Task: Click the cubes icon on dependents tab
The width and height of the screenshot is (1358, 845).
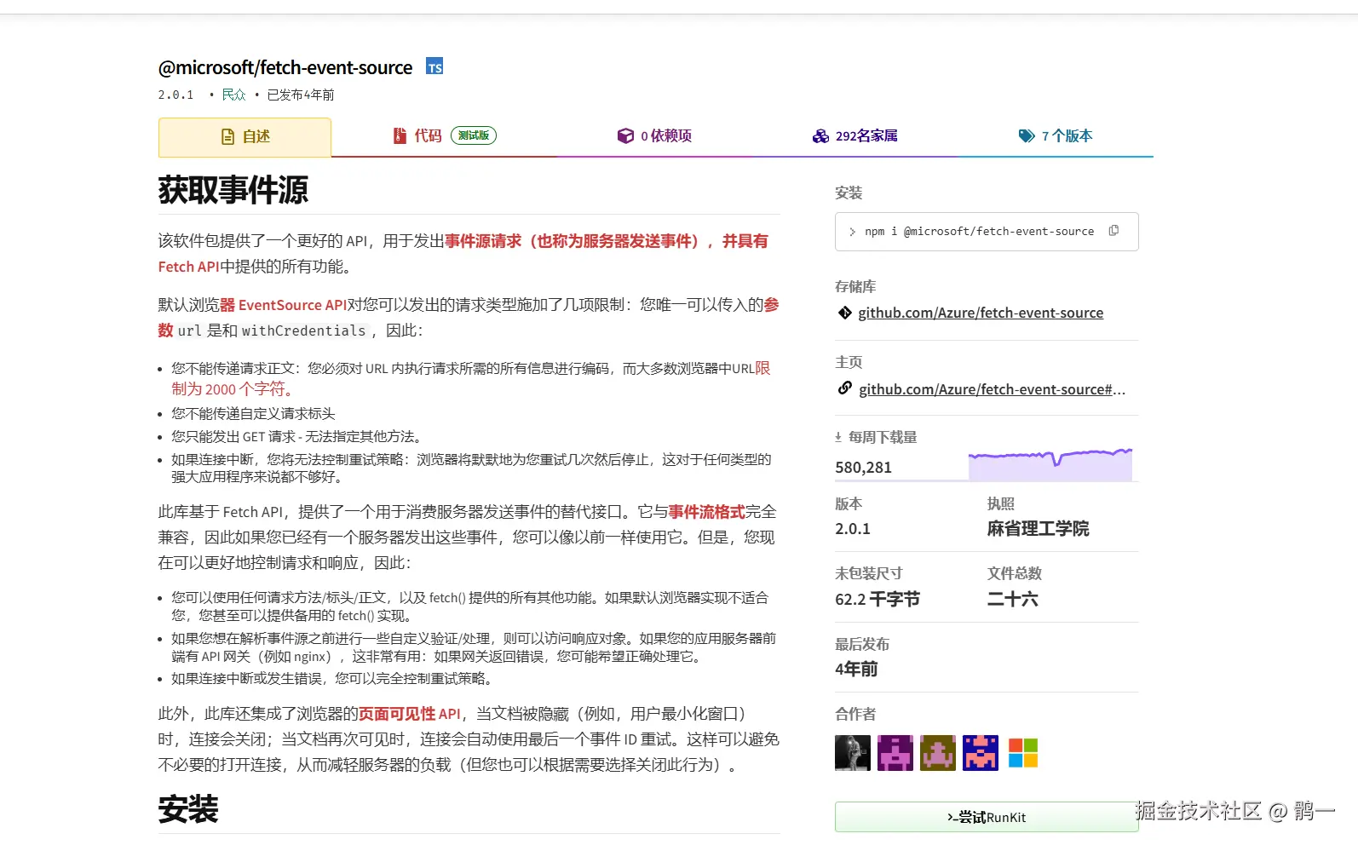Action: click(x=820, y=135)
